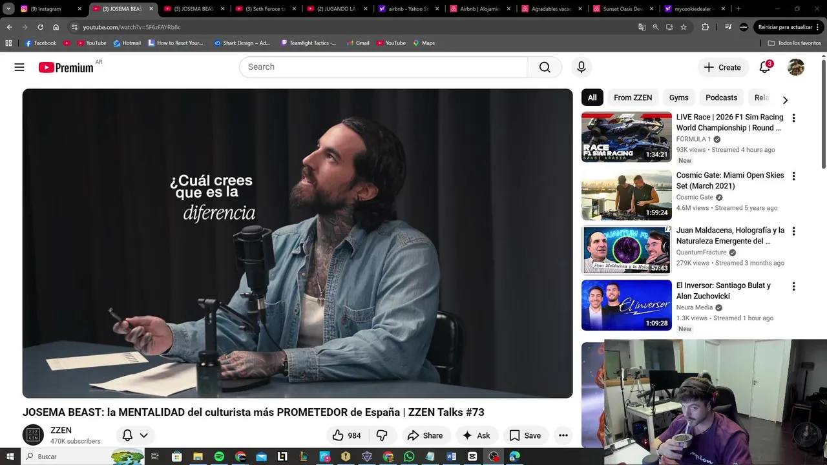
Task: Open ZZEN channel avatar
Action: pyautogui.click(x=33, y=435)
